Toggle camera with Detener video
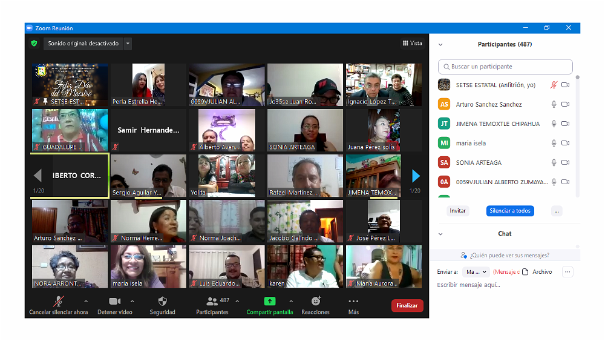The image size is (605, 341). pyautogui.click(x=114, y=301)
